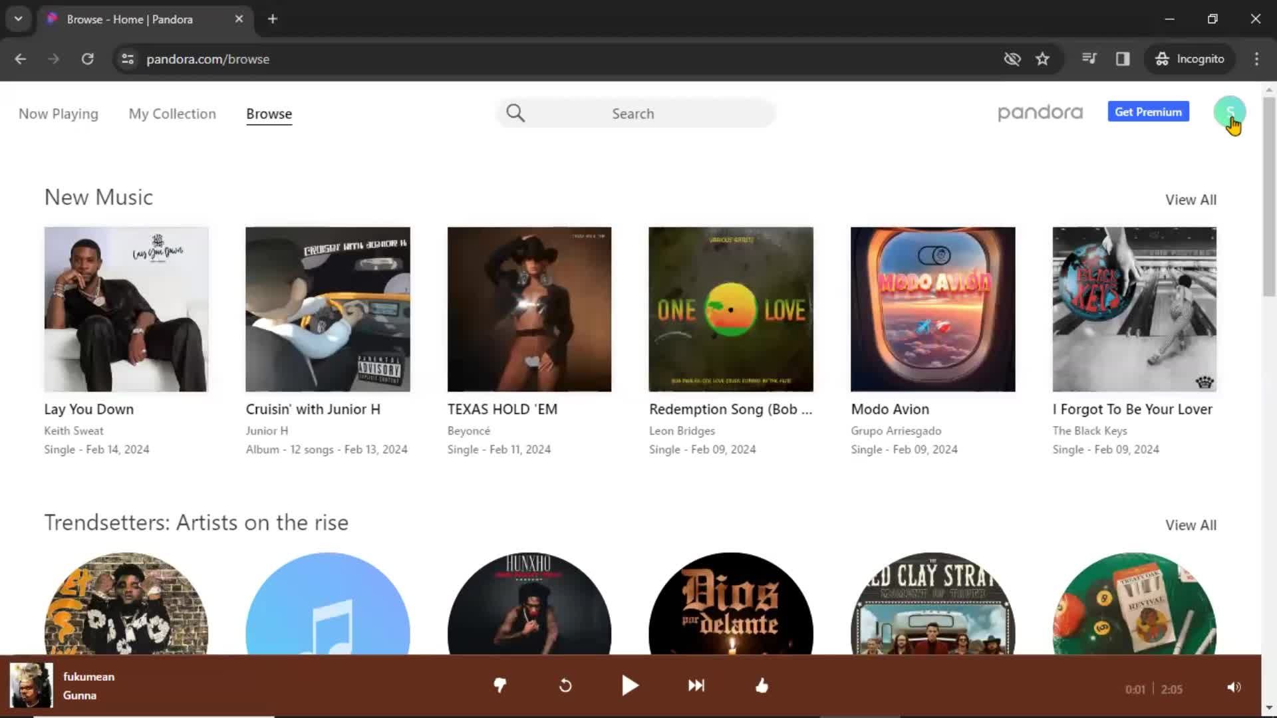Click the Pandora logo icon
Image resolution: width=1277 pixels, height=718 pixels.
1040,112
